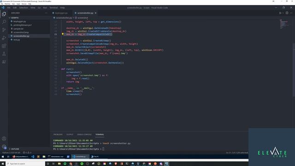
Task: Open the Search view in activity bar
Action: 4,22
